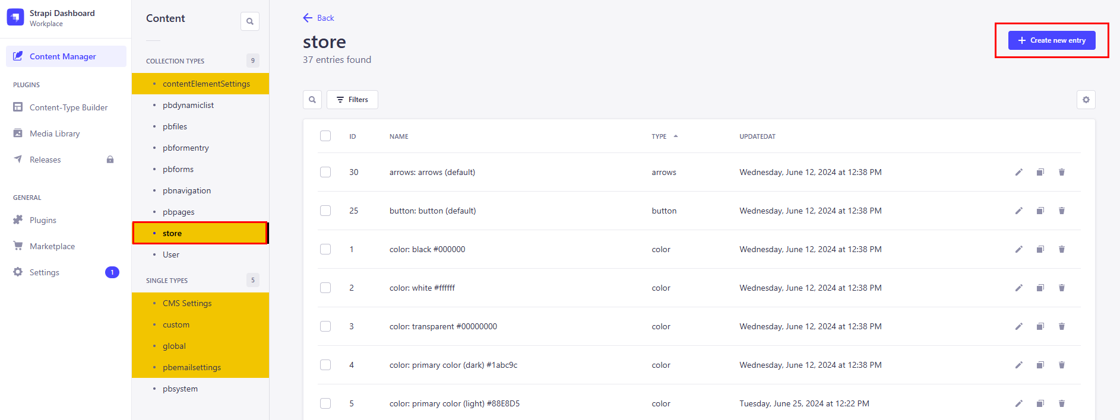
Task: Select checkbox for color: primary color (light)
Action: 325,403
